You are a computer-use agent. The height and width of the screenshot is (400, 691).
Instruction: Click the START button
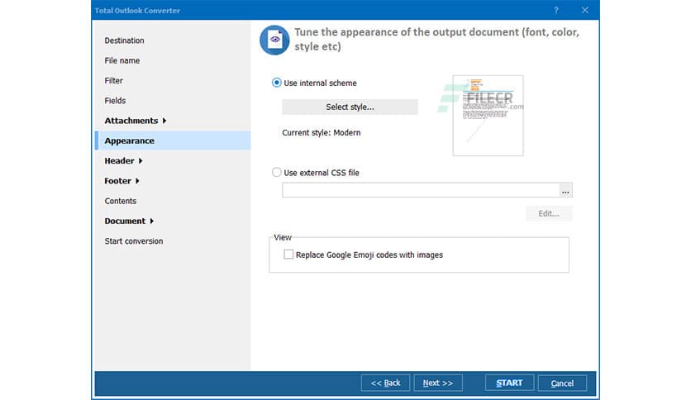[x=509, y=383]
